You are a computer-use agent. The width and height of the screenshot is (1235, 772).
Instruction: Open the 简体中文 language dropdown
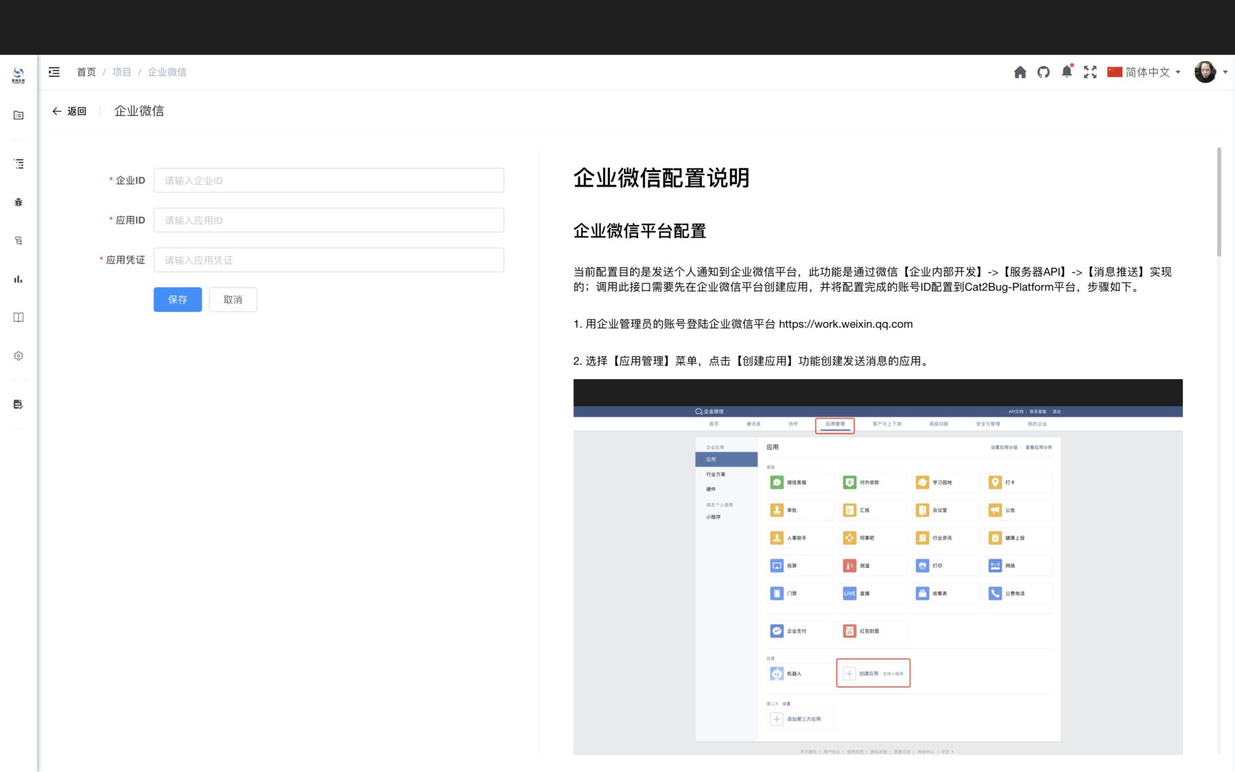click(1144, 72)
